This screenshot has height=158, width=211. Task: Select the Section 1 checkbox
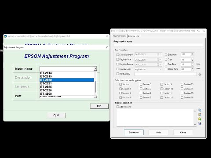coord(120,84)
